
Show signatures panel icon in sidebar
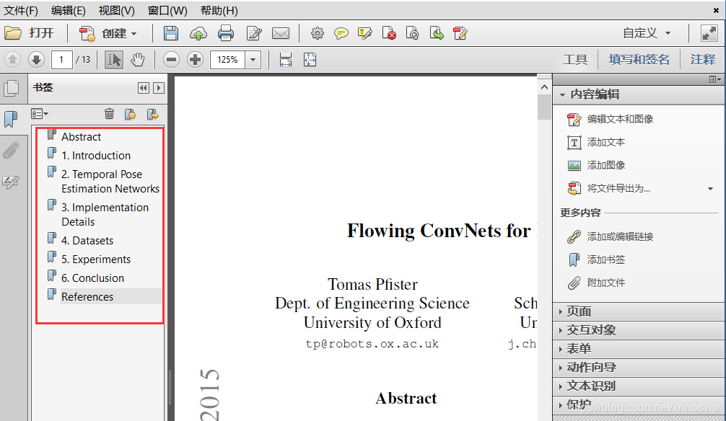(11, 182)
